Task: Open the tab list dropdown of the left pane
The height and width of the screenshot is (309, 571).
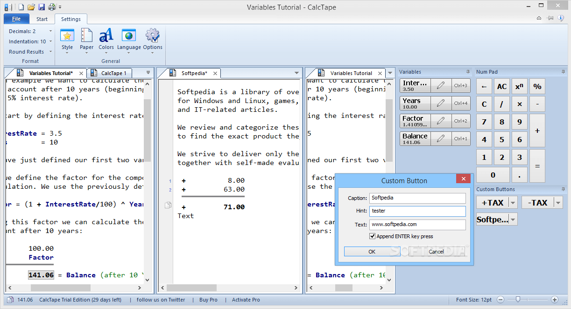Action: click(148, 73)
